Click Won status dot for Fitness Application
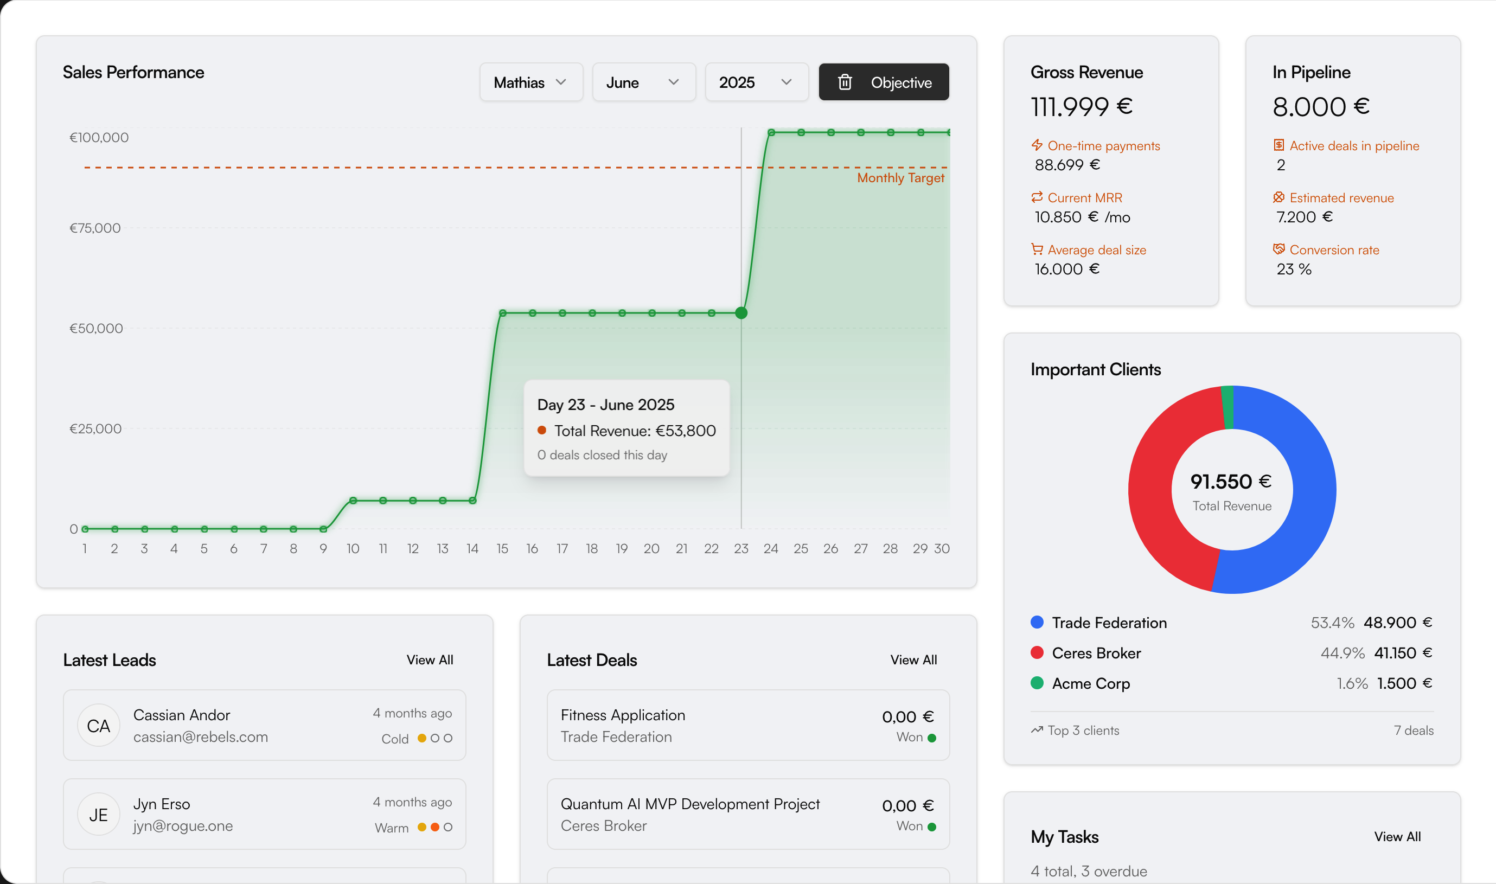1496x884 pixels. tap(932, 738)
